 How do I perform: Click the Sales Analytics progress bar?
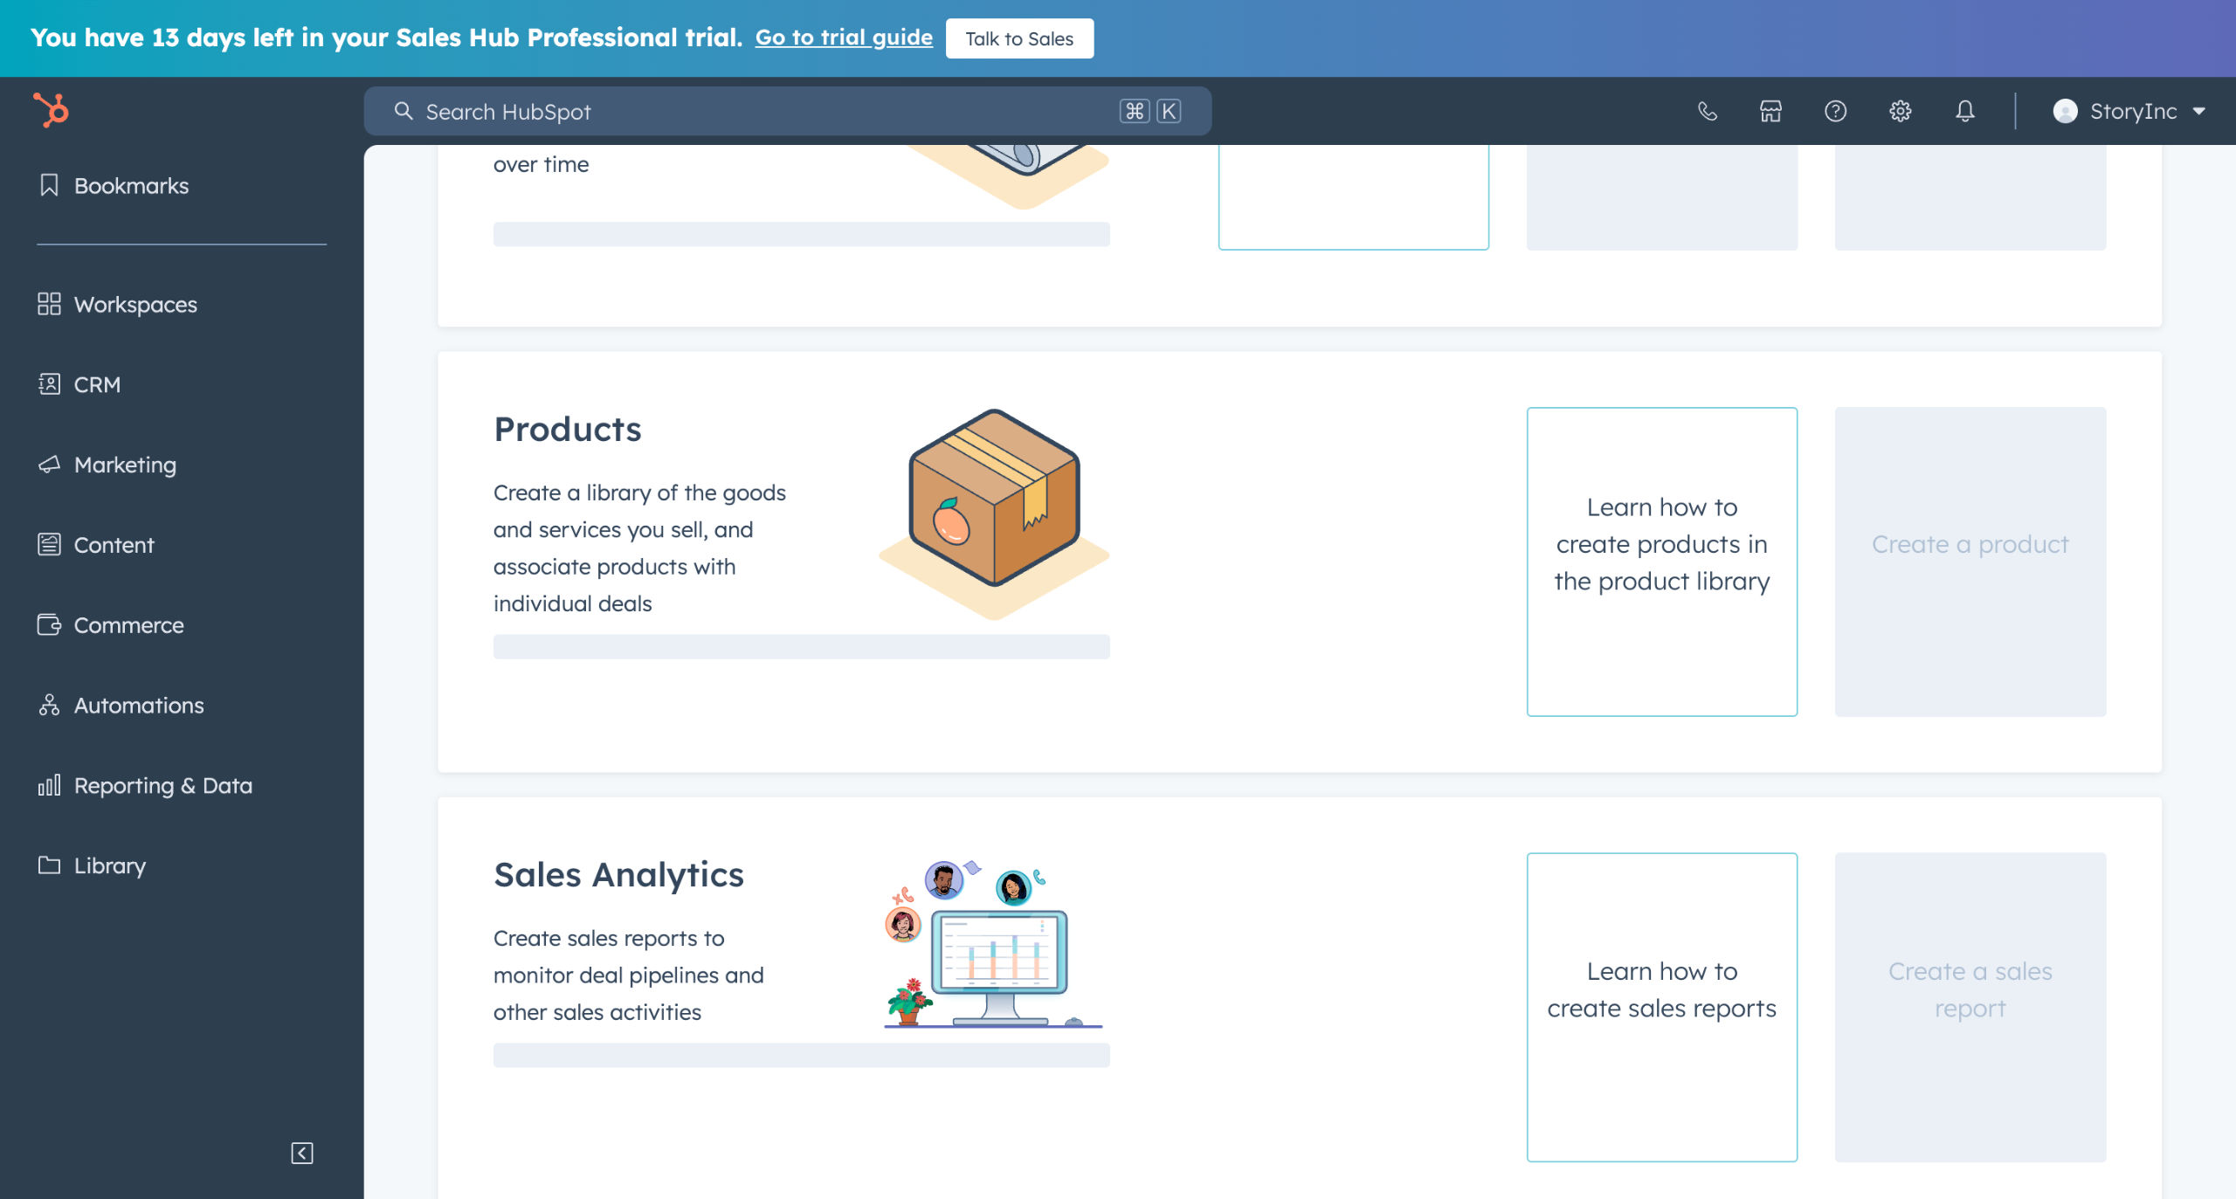point(801,1055)
